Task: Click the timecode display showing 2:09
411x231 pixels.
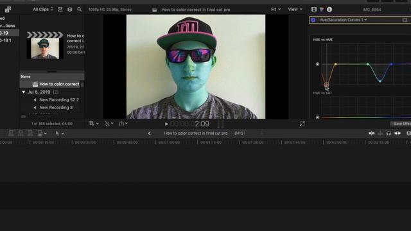Action: click(202, 124)
